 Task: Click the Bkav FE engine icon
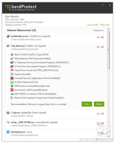12,55
